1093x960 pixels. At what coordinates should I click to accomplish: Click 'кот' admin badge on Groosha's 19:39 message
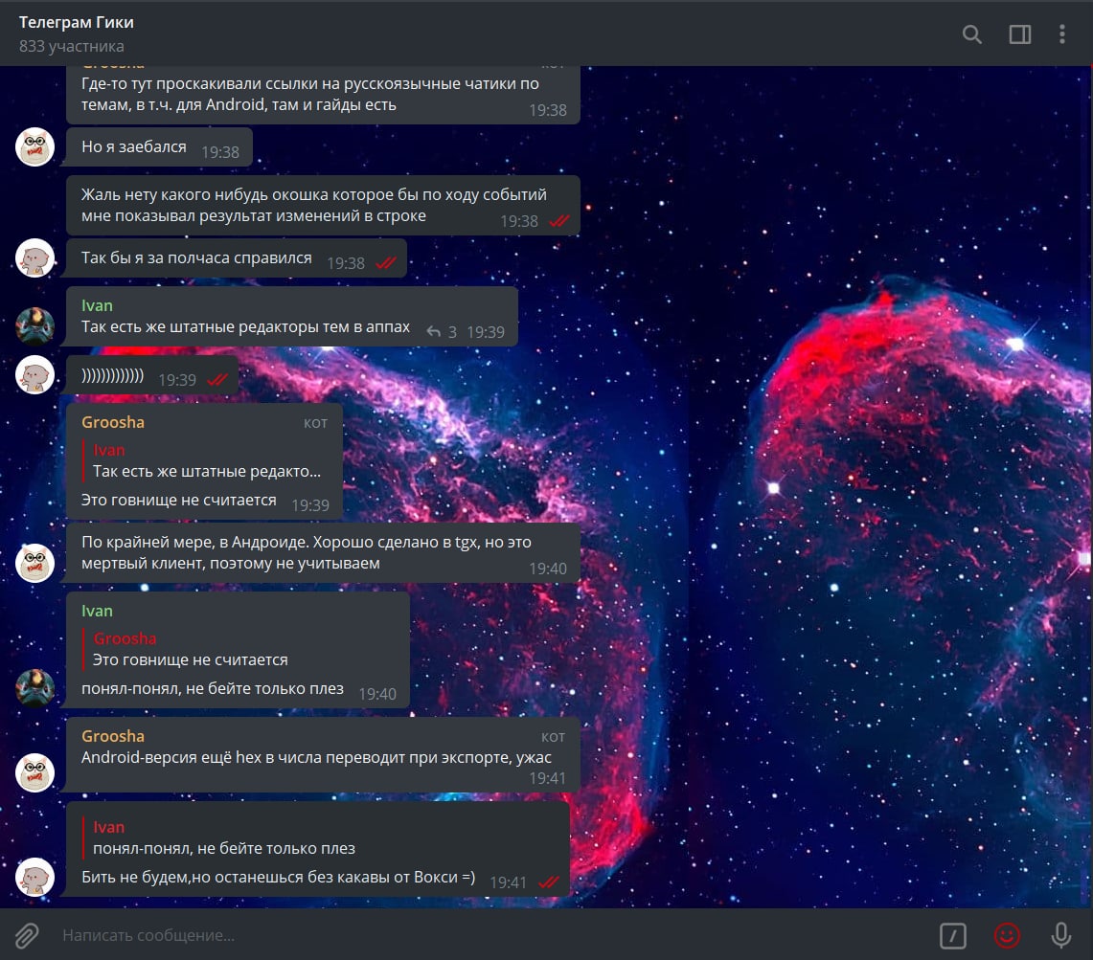(315, 423)
